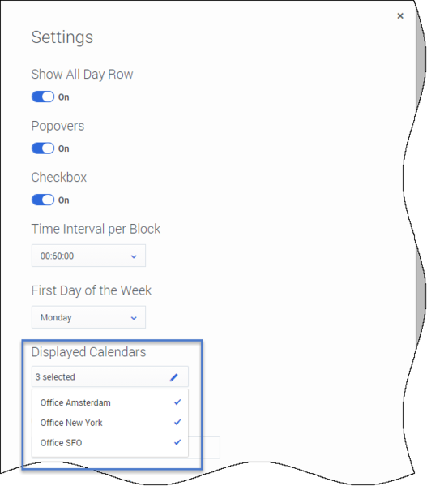Viewport: 427px width, 486px height.
Task: Click the Settings title
Action: [x=62, y=37]
